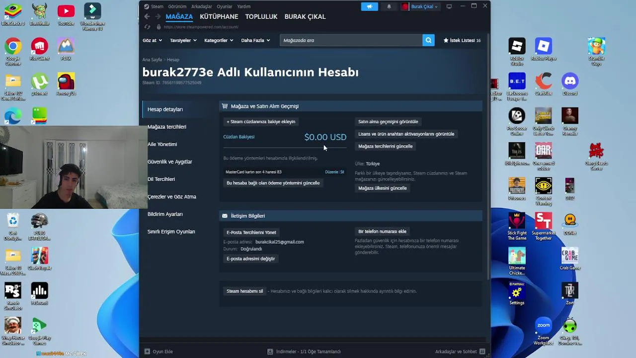Viewport: 636px width, 358px height.
Task: Launch Gang Beasts Server shortcut
Action: point(596,157)
